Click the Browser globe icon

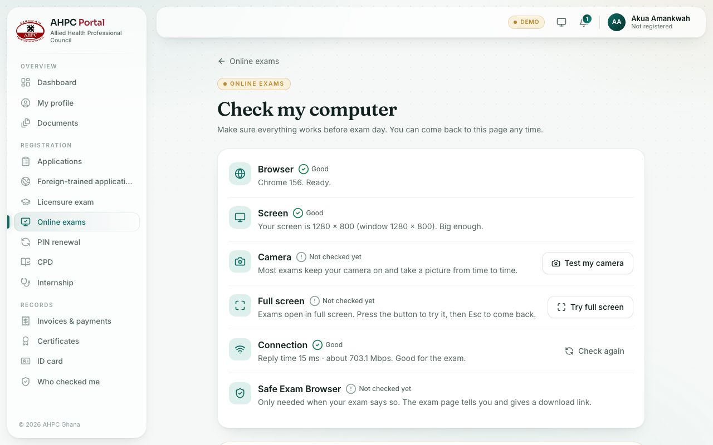click(x=240, y=174)
